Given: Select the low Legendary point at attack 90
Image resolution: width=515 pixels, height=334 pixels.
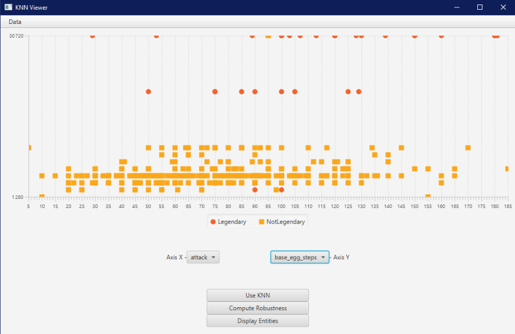Looking at the screenshot, I should click(x=255, y=190).
